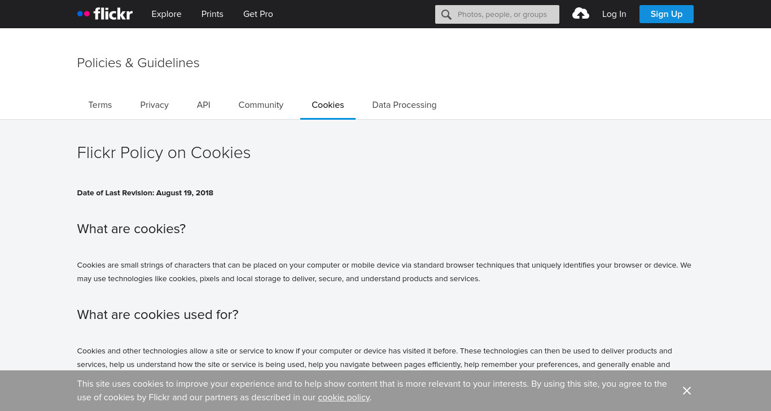Image resolution: width=771 pixels, height=411 pixels.
Task: Open Explore in the top navigation
Action: (x=167, y=14)
